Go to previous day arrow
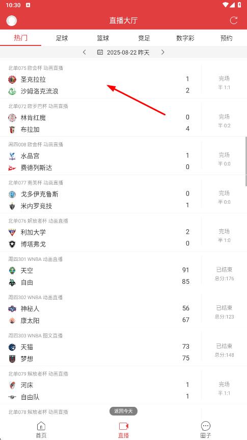 [x=85, y=52]
